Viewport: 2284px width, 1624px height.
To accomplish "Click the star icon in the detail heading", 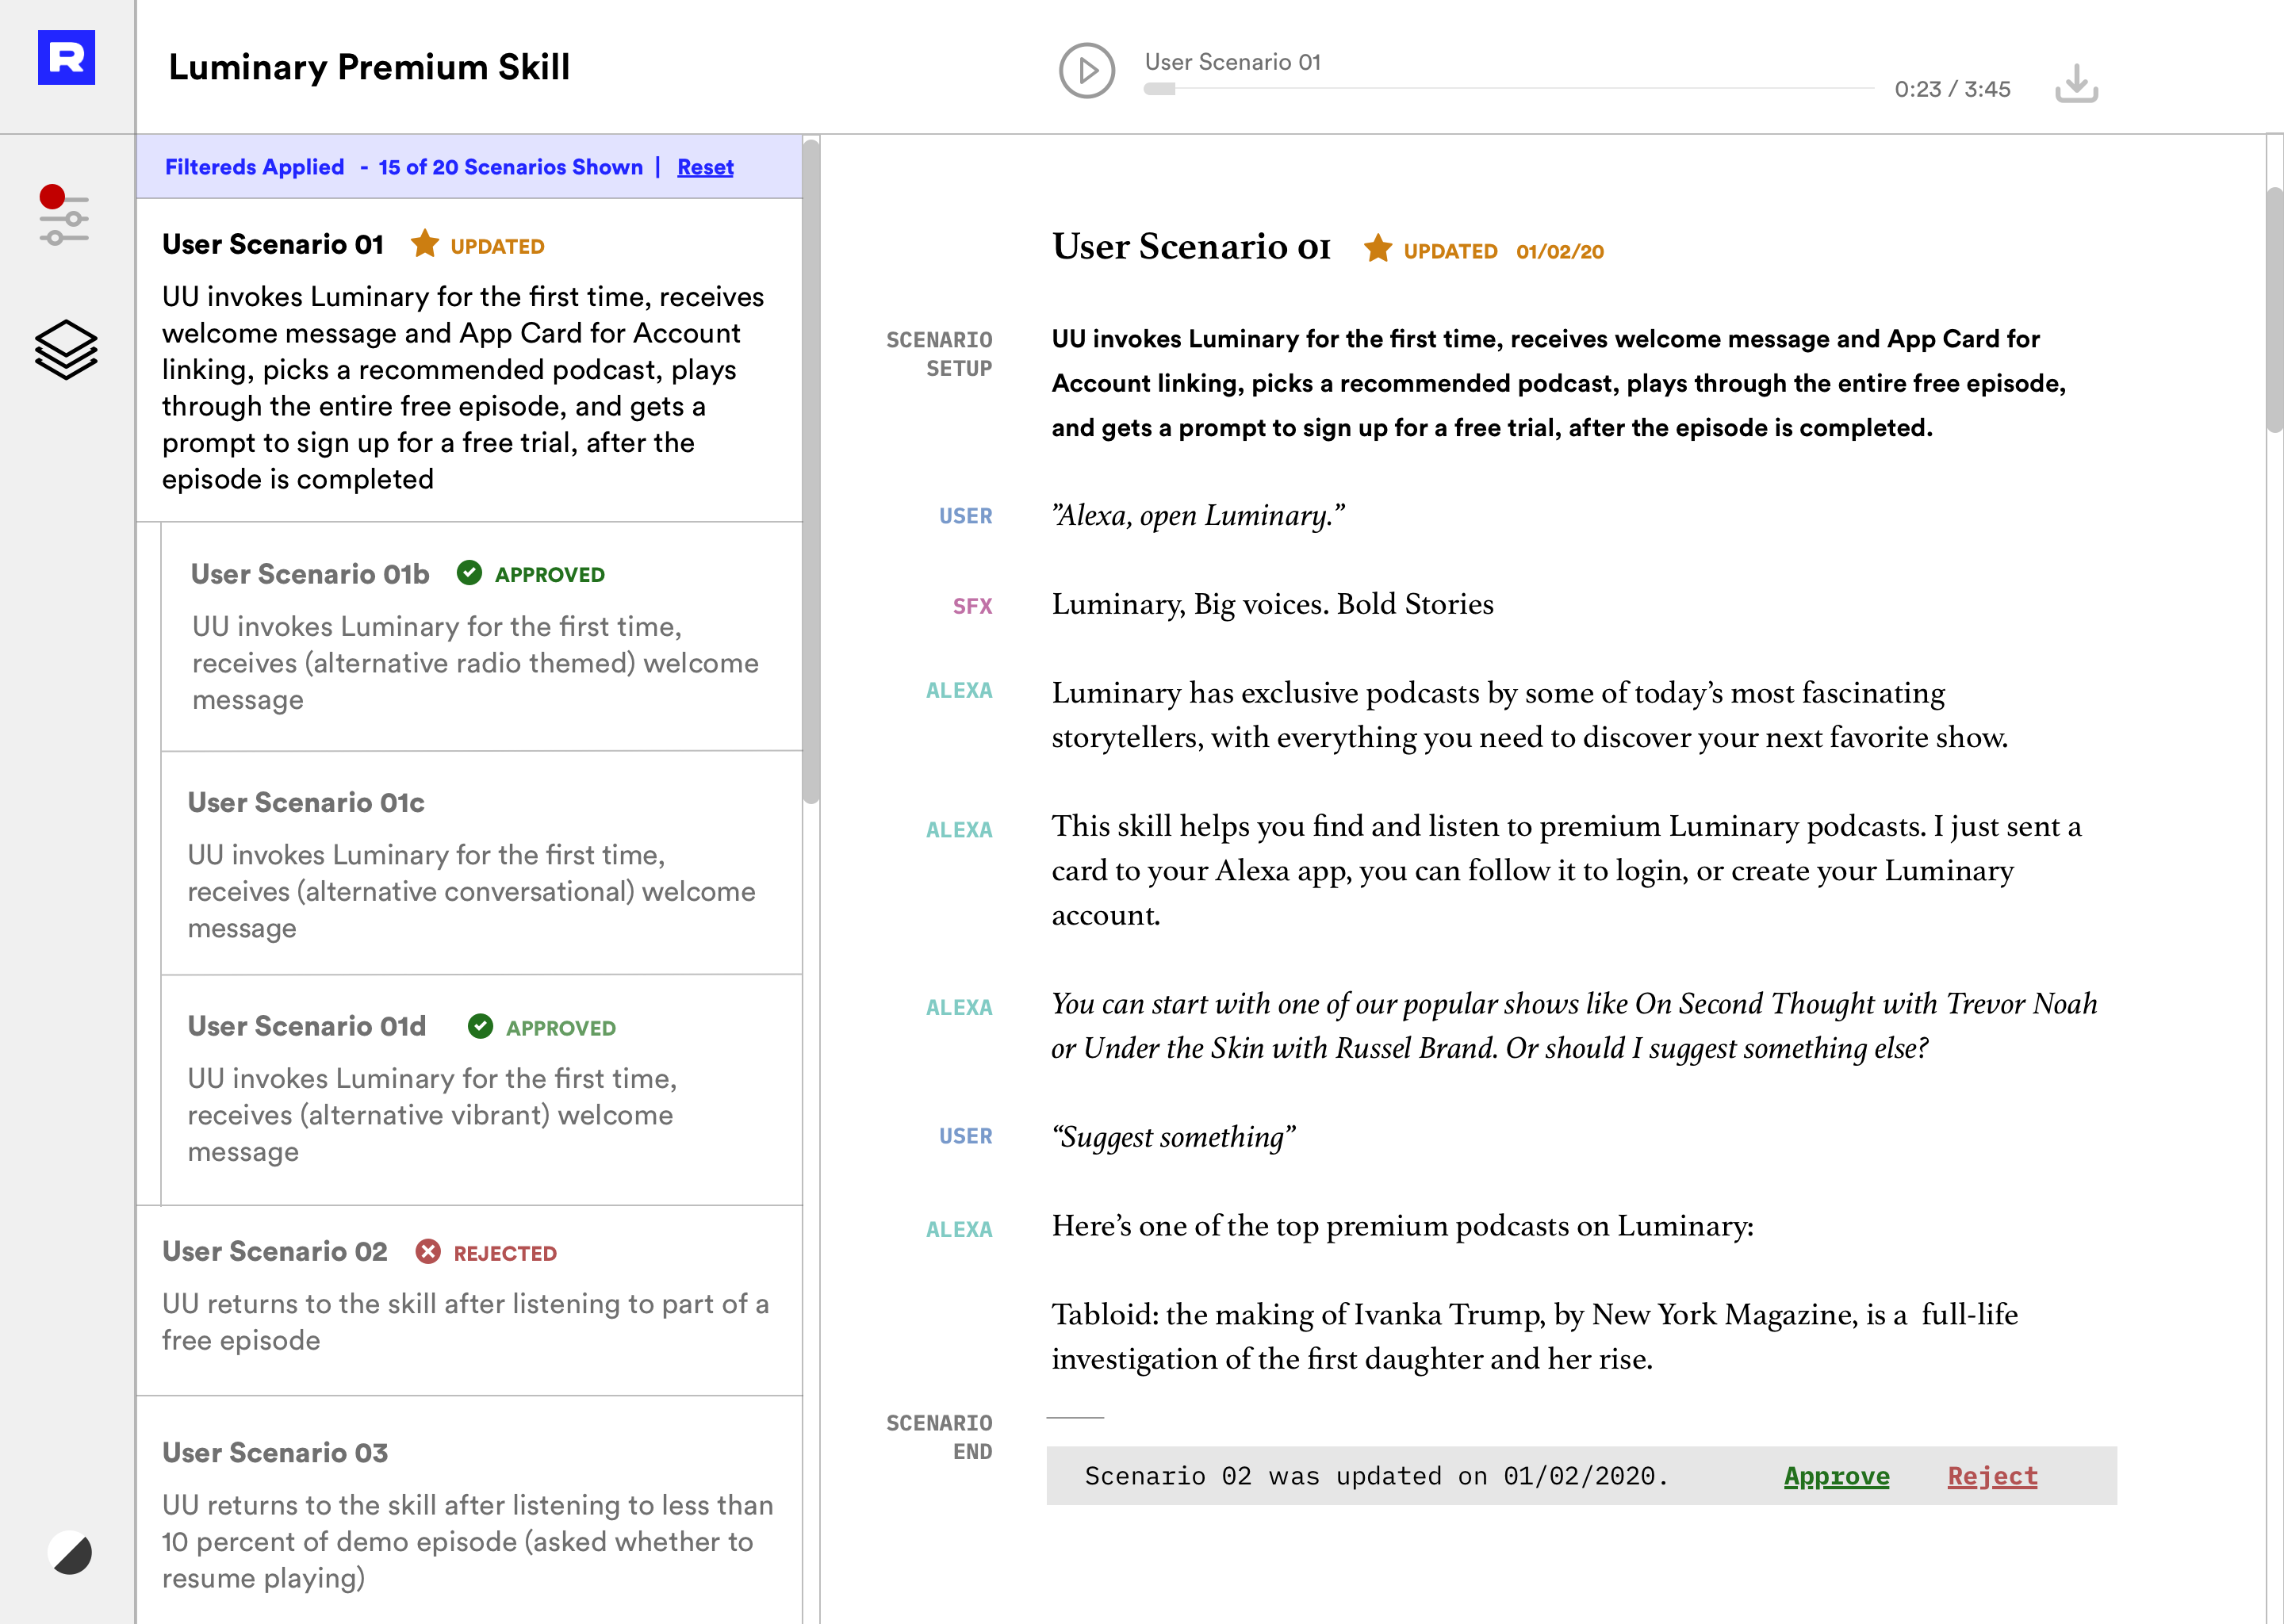I will 1377,248.
